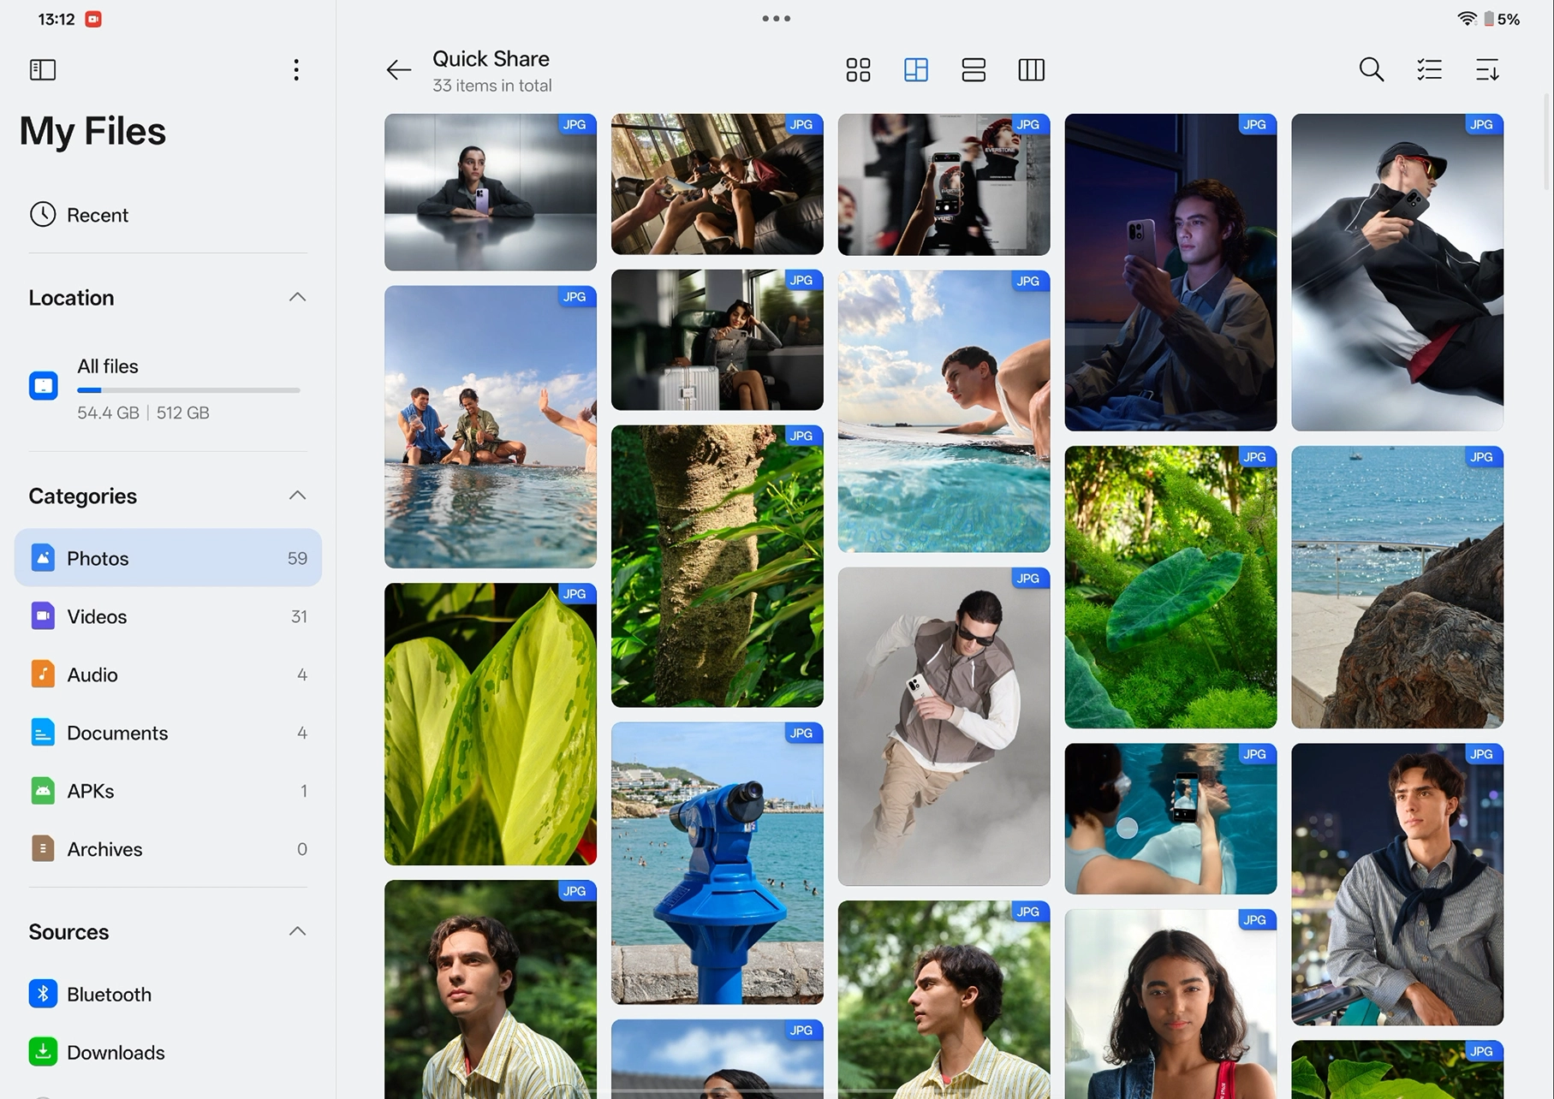Image resolution: width=1554 pixels, height=1099 pixels.
Task: Switch to the small grid view
Action: click(858, 69)
